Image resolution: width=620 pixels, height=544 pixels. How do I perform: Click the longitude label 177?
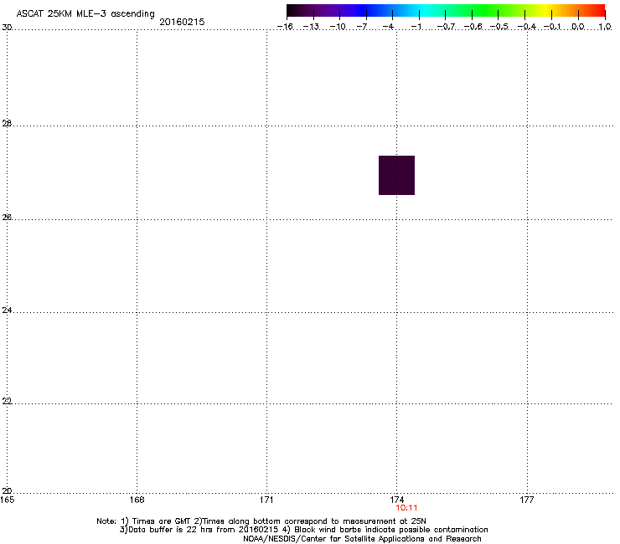click(527, 500)
